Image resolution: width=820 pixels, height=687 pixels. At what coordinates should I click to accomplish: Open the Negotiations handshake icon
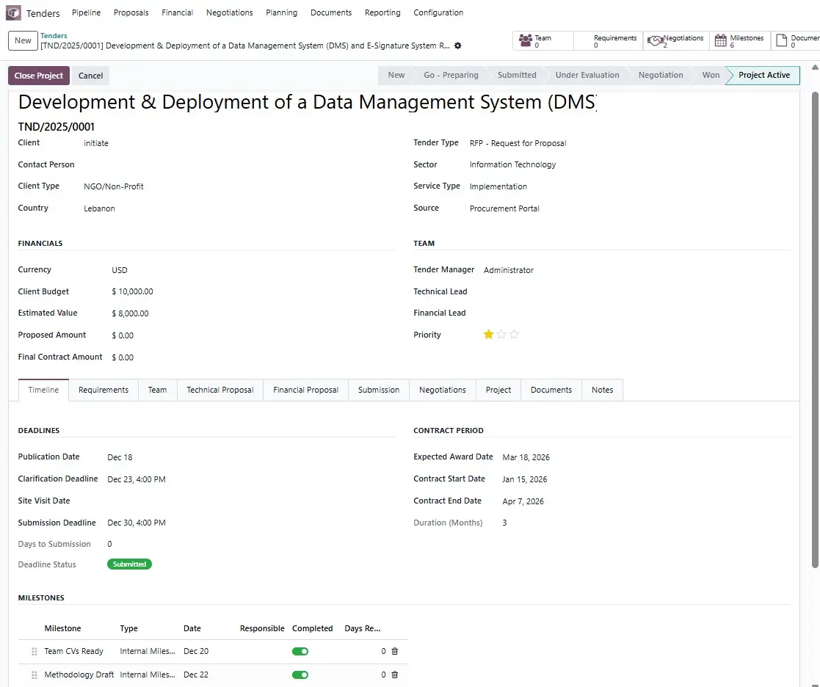655,41
